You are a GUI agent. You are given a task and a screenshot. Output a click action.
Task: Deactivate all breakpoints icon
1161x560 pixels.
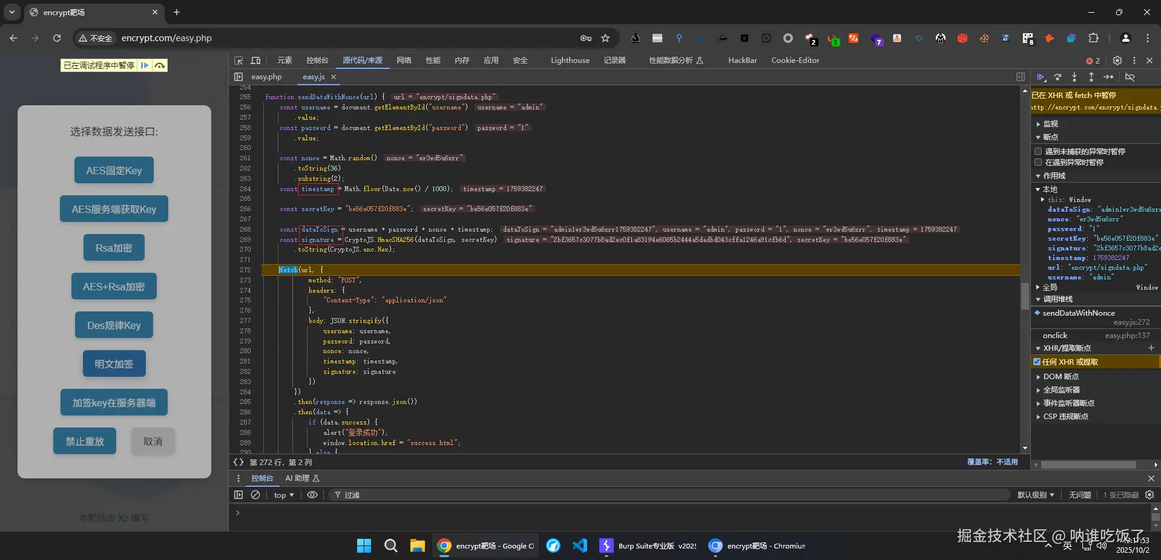coord(1130,77)
